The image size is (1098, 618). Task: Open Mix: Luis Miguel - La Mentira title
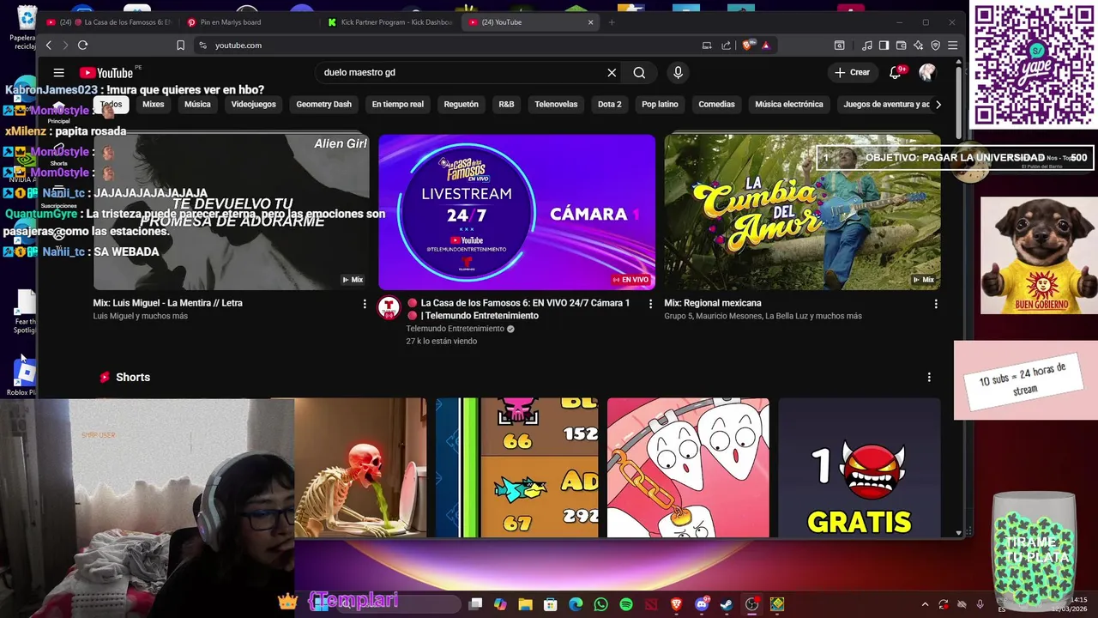click(168, 303)
